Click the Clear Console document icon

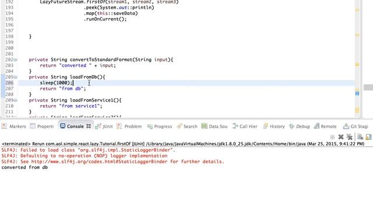360,137
